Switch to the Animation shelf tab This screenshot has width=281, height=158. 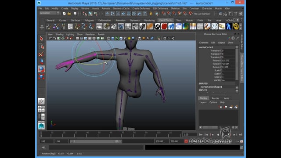tap(120, 20)
